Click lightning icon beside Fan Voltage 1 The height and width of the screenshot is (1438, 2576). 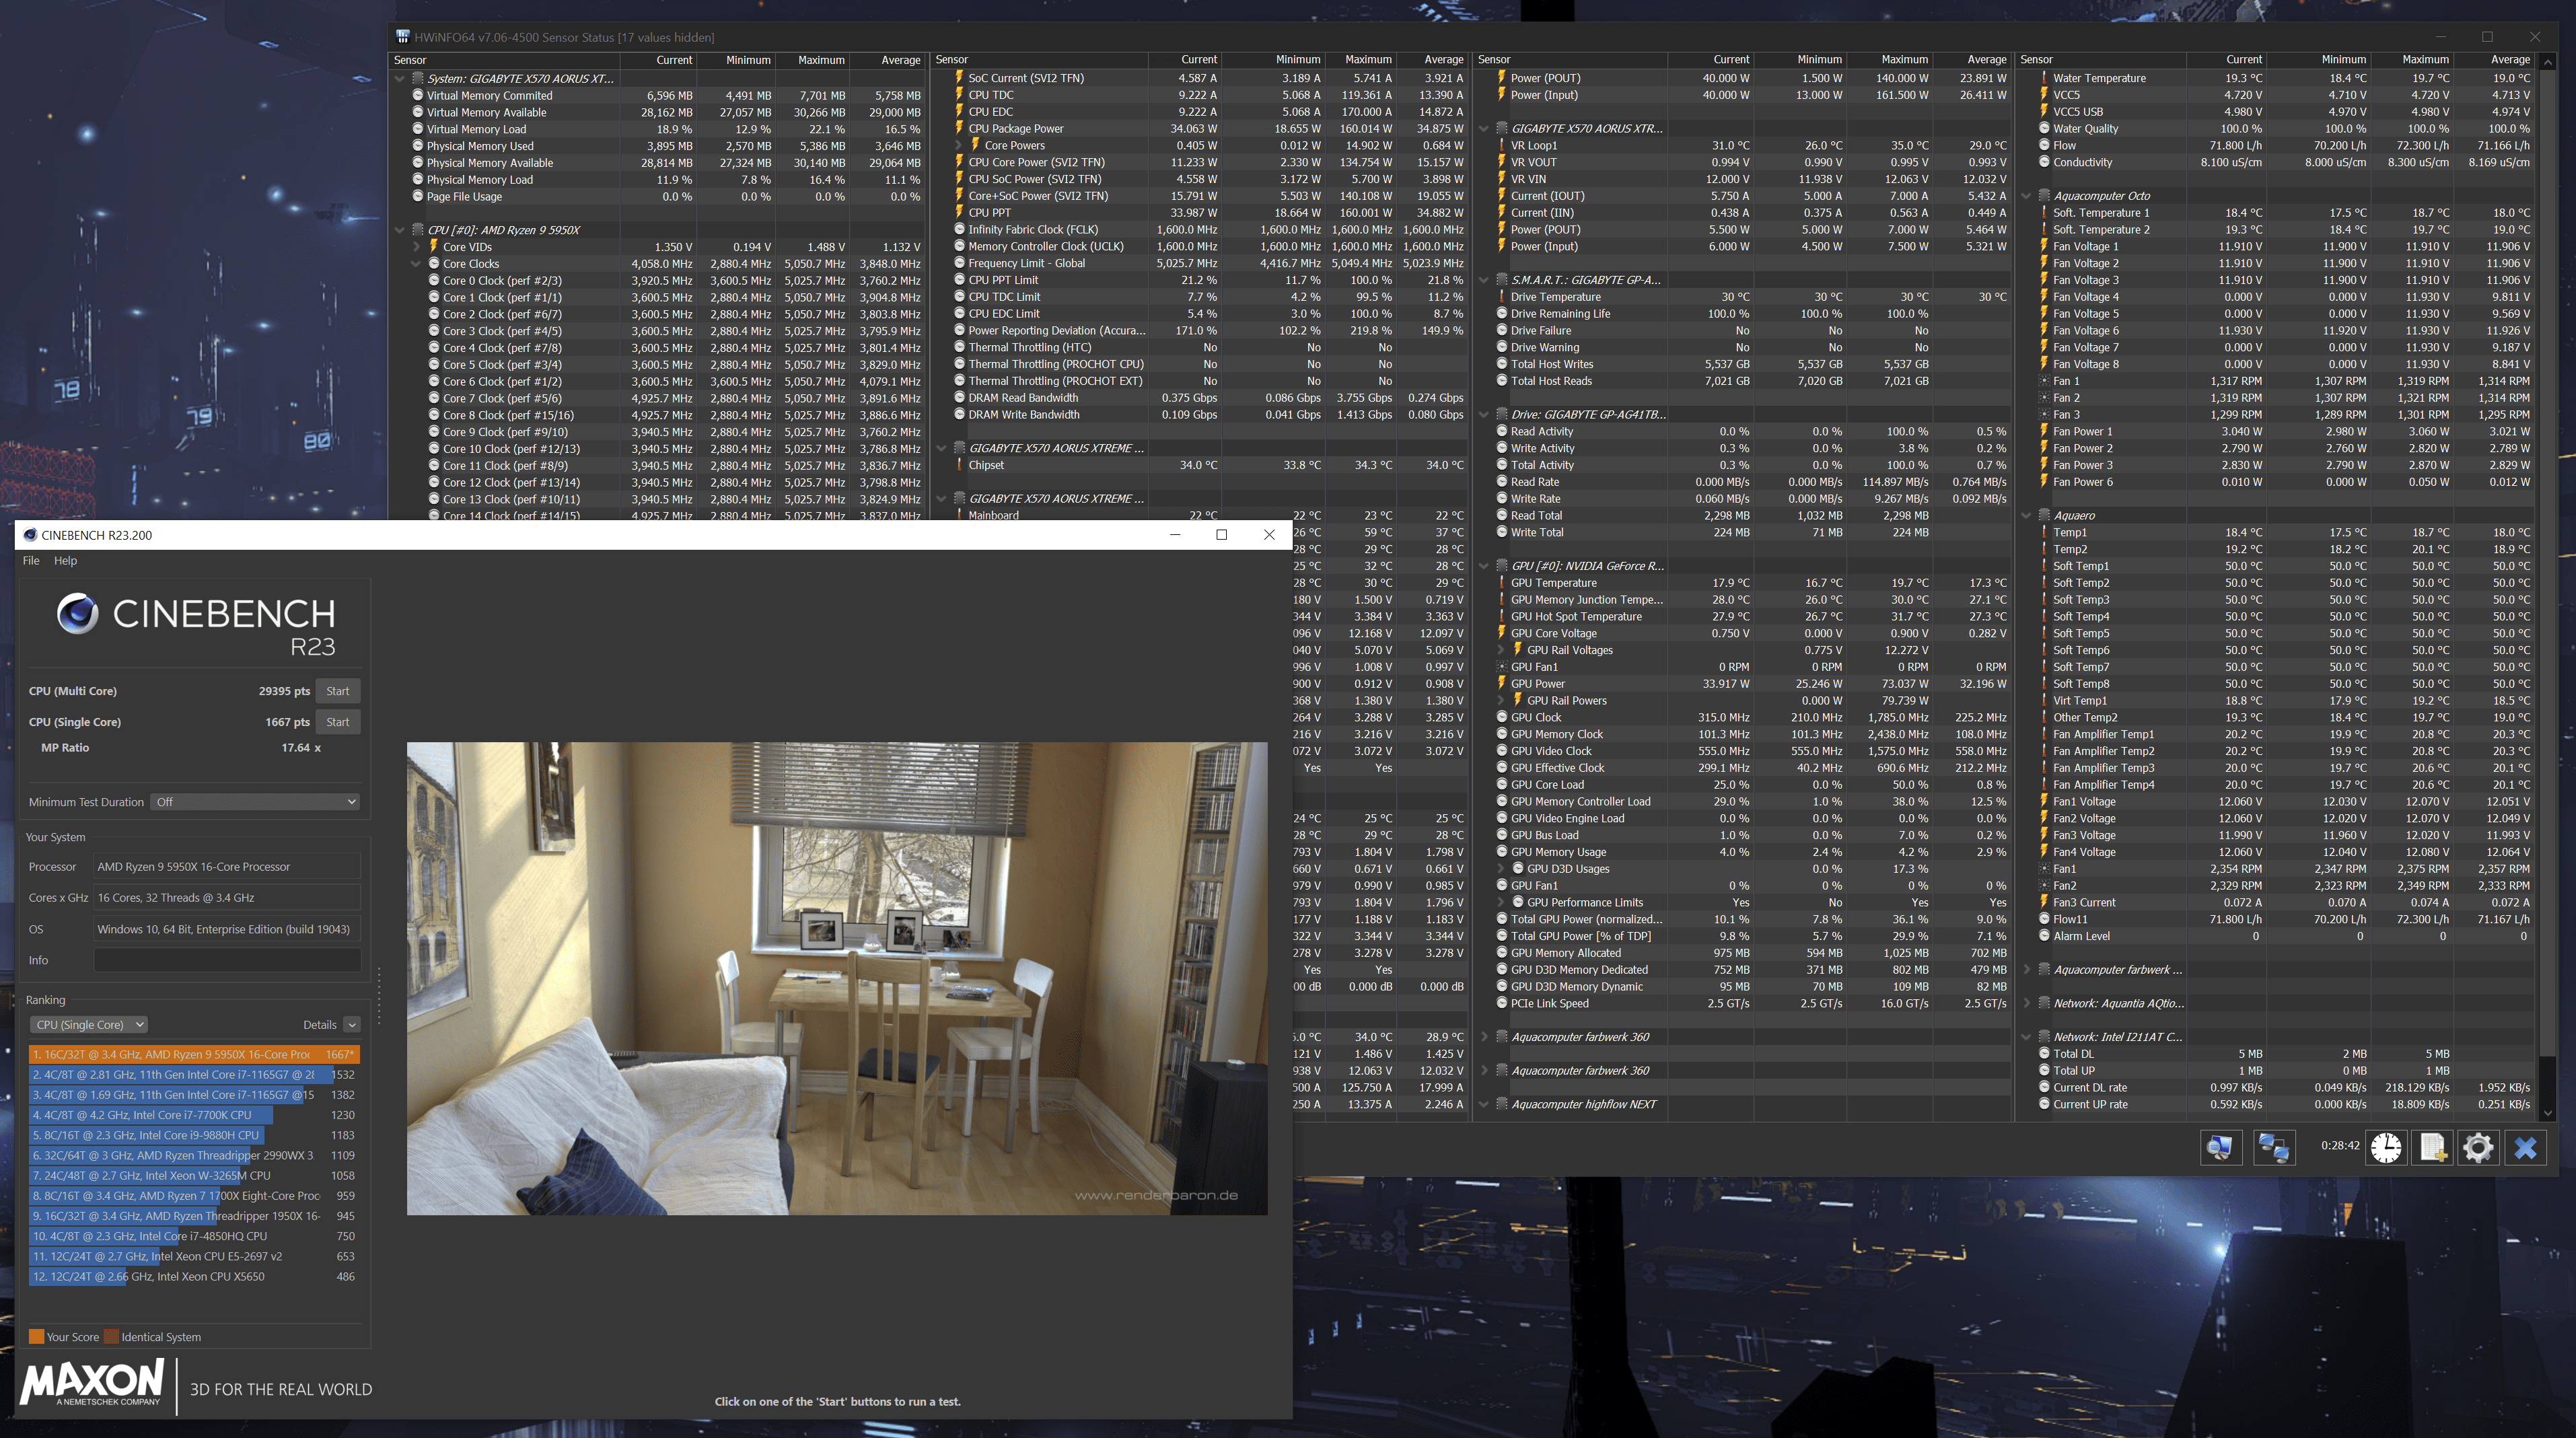click(2044, 246)
